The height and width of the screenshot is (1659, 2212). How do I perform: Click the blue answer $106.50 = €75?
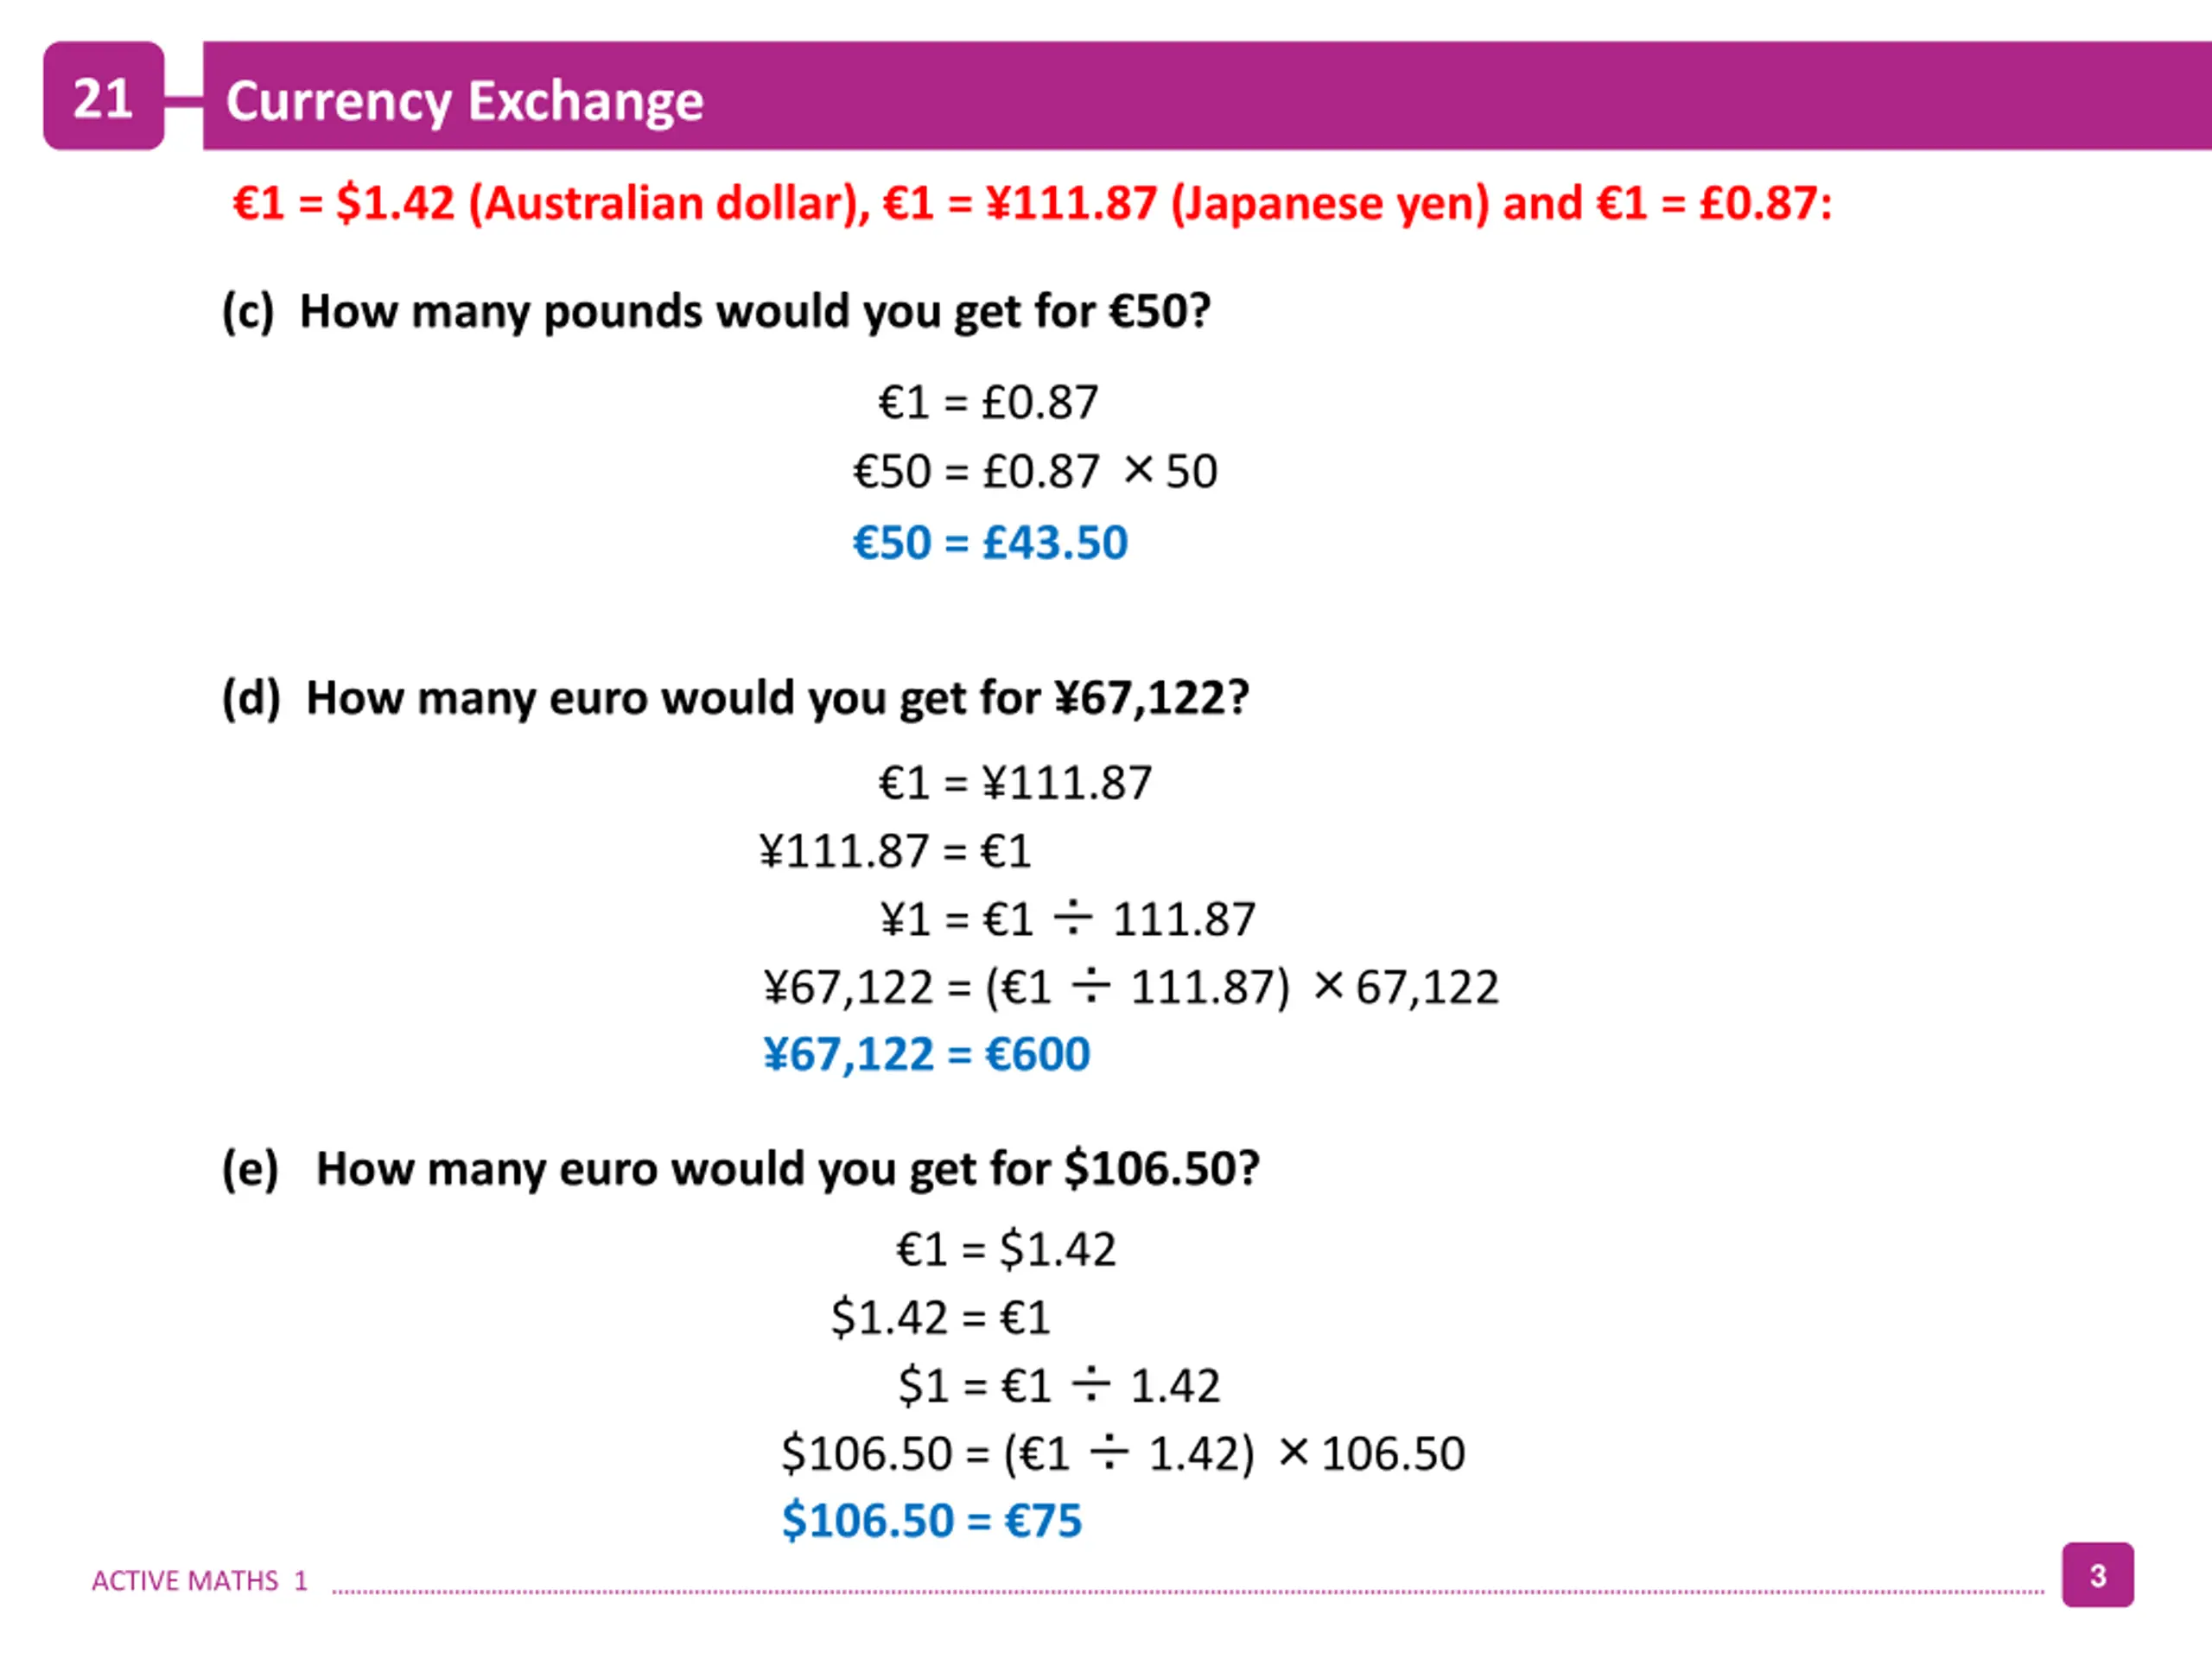932,1521
